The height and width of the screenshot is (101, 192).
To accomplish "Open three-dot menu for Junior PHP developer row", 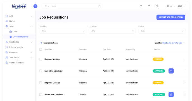I will coord(184,94).
